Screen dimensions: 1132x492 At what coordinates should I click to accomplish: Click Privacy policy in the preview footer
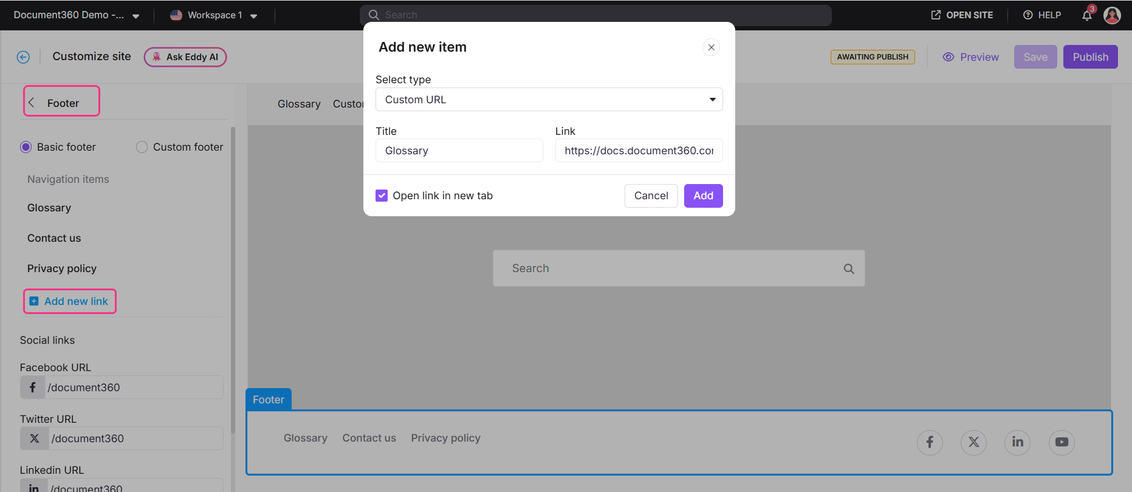[446, 438]
